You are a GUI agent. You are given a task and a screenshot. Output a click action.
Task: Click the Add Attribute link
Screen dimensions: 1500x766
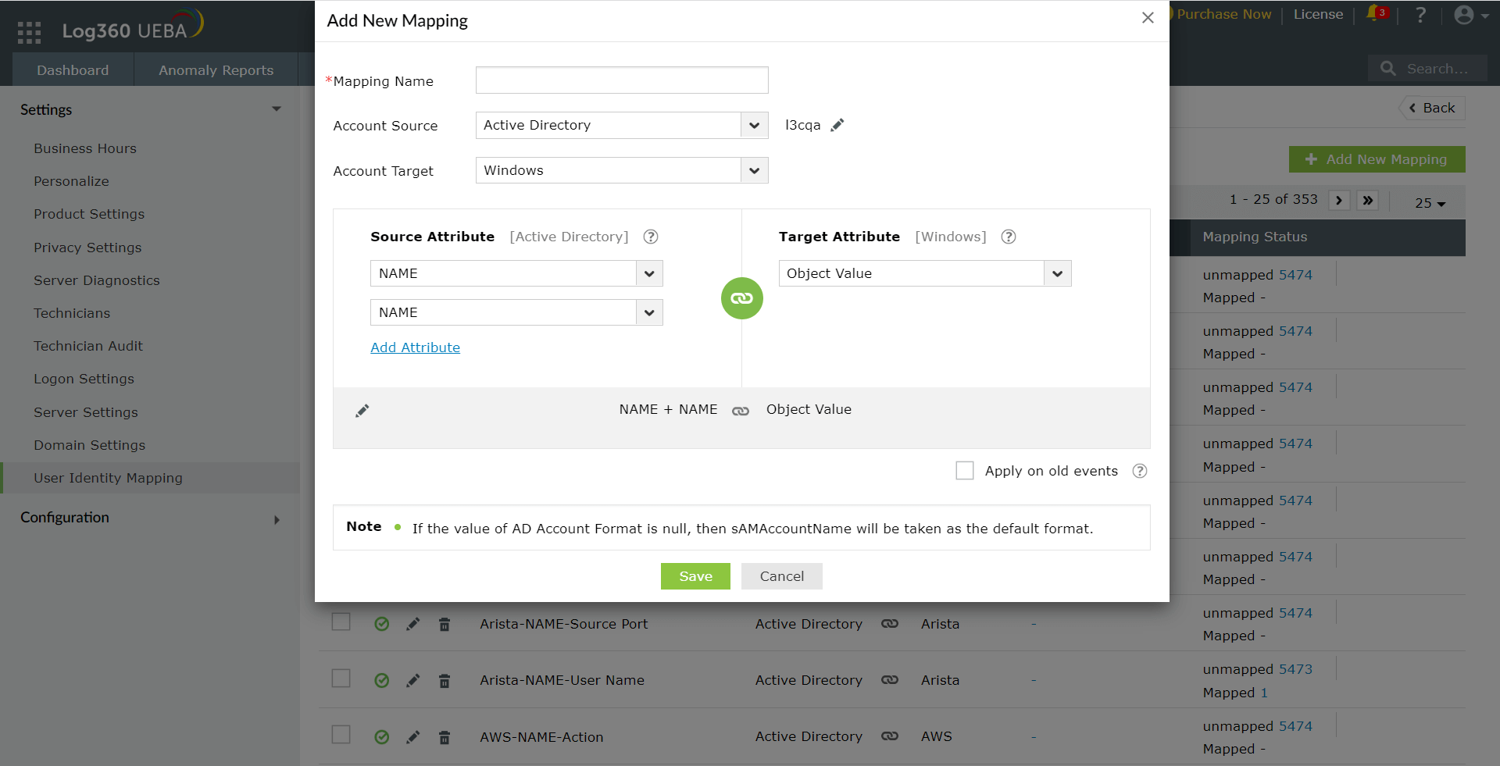coord(415,347)
